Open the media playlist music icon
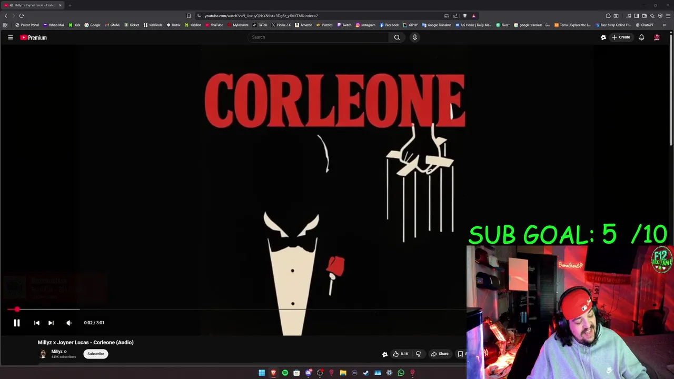This screenshot has width=674, height=379. pos(629,16)
